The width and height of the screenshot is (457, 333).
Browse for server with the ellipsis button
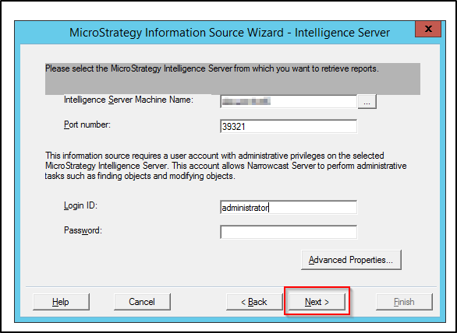coord(367,101)
